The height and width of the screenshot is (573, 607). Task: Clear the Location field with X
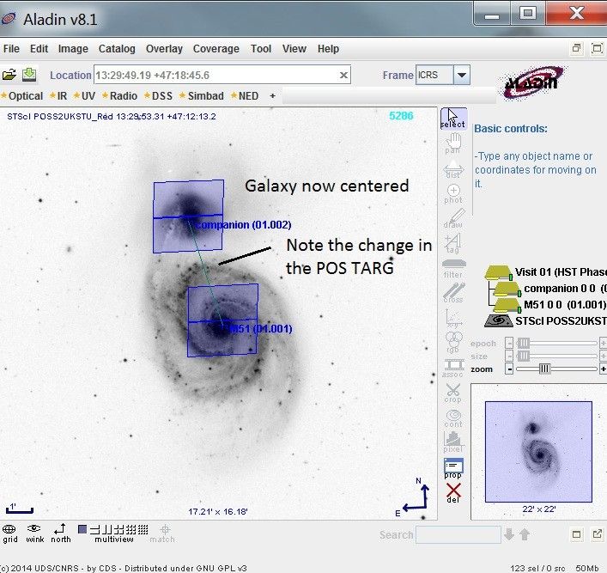click(343, 75)
